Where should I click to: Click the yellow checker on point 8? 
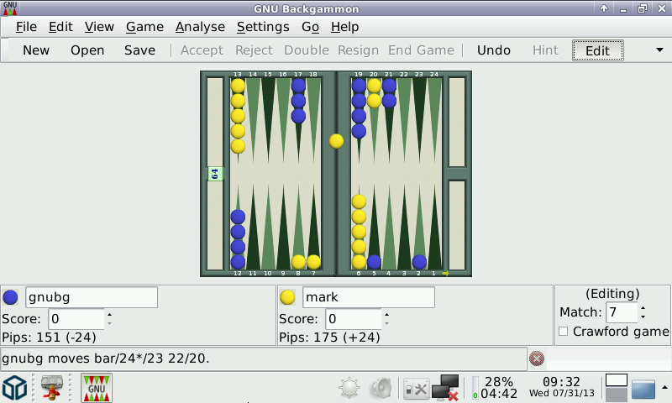click(x=298, y=262)
